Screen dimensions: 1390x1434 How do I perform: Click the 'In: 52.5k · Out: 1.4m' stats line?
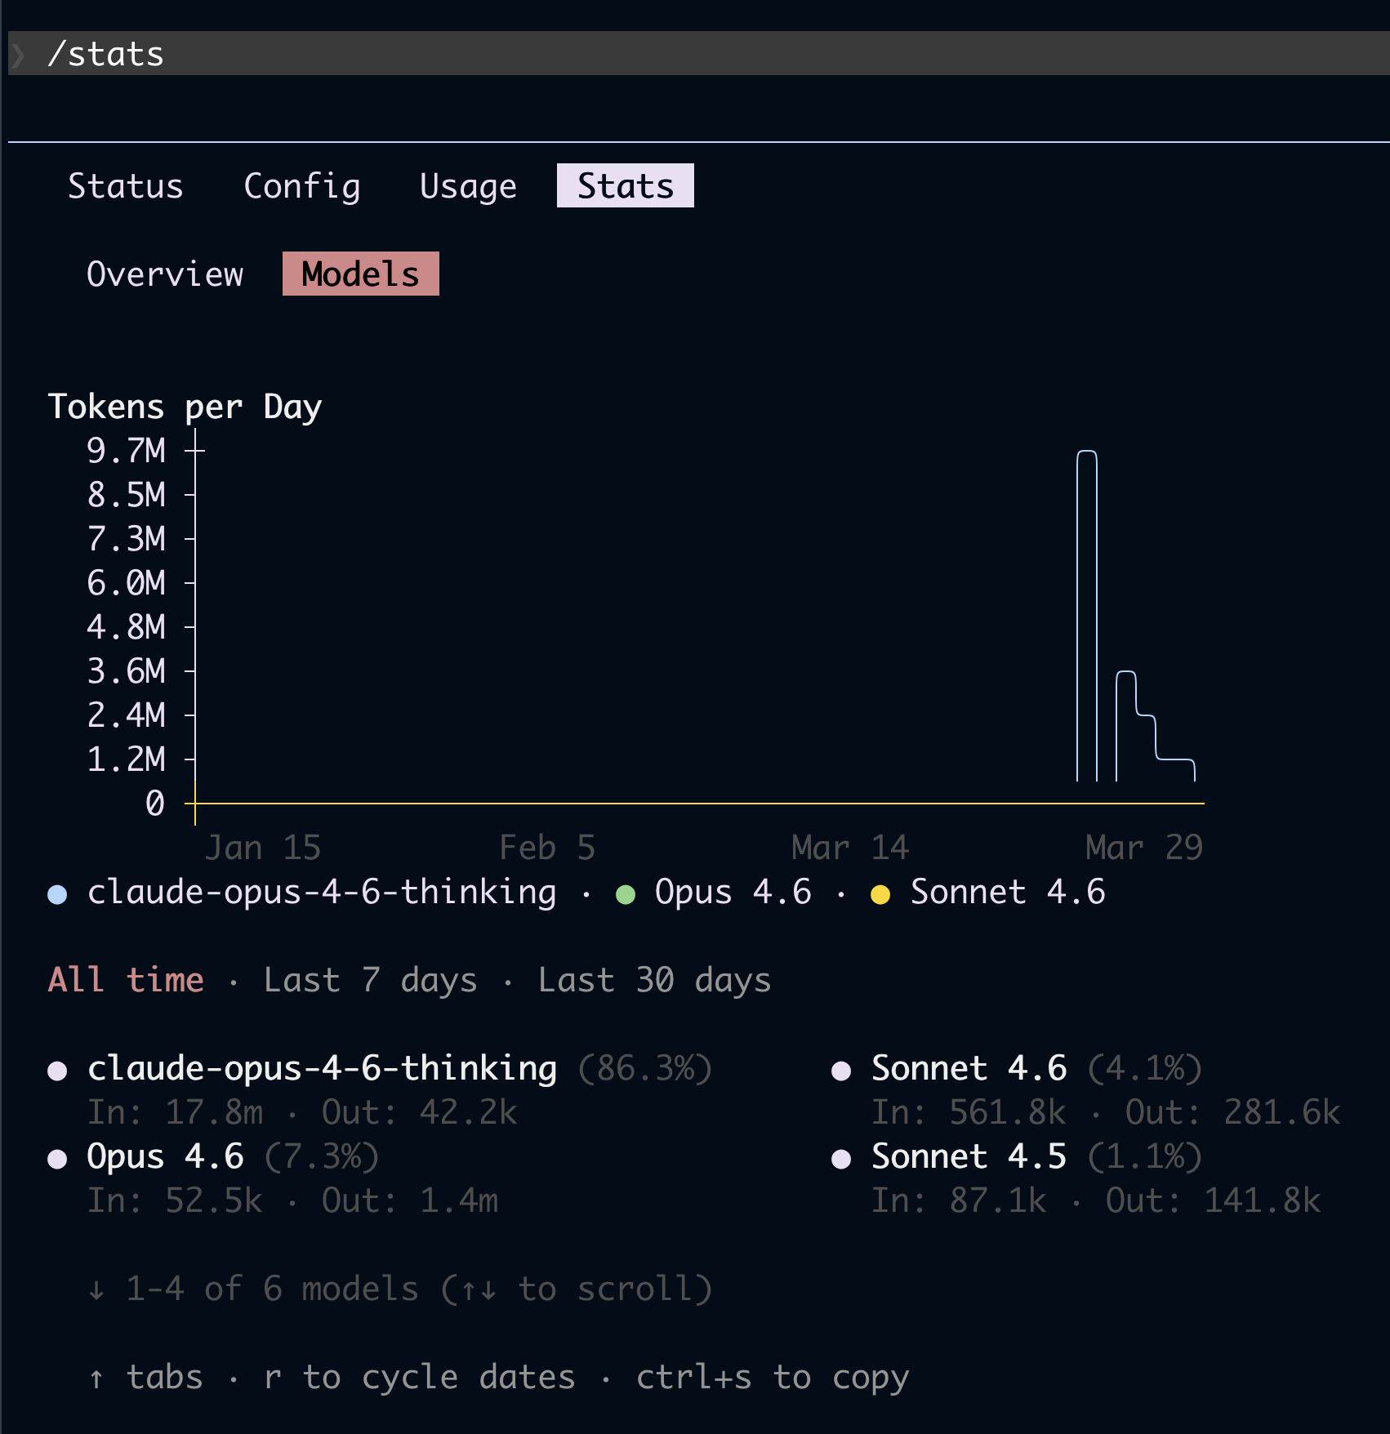292,1200
